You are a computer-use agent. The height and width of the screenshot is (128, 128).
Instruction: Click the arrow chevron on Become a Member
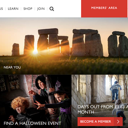[118, 122]
